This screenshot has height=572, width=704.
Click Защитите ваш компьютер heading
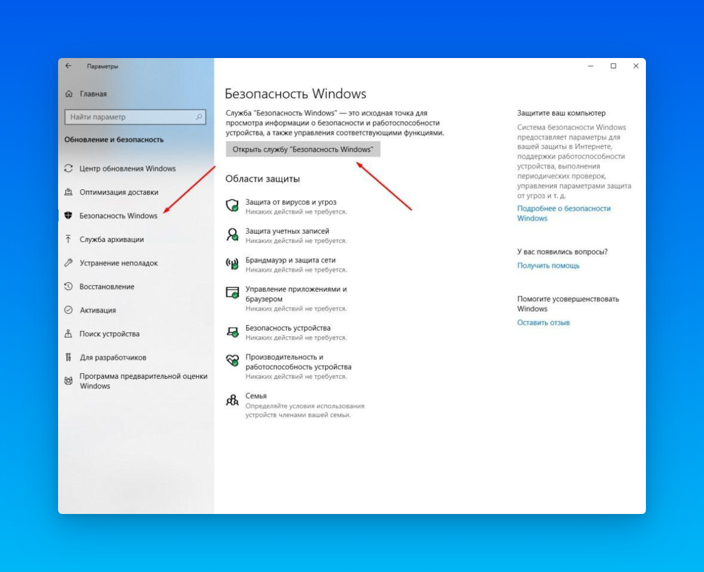(x=561, y=113)
